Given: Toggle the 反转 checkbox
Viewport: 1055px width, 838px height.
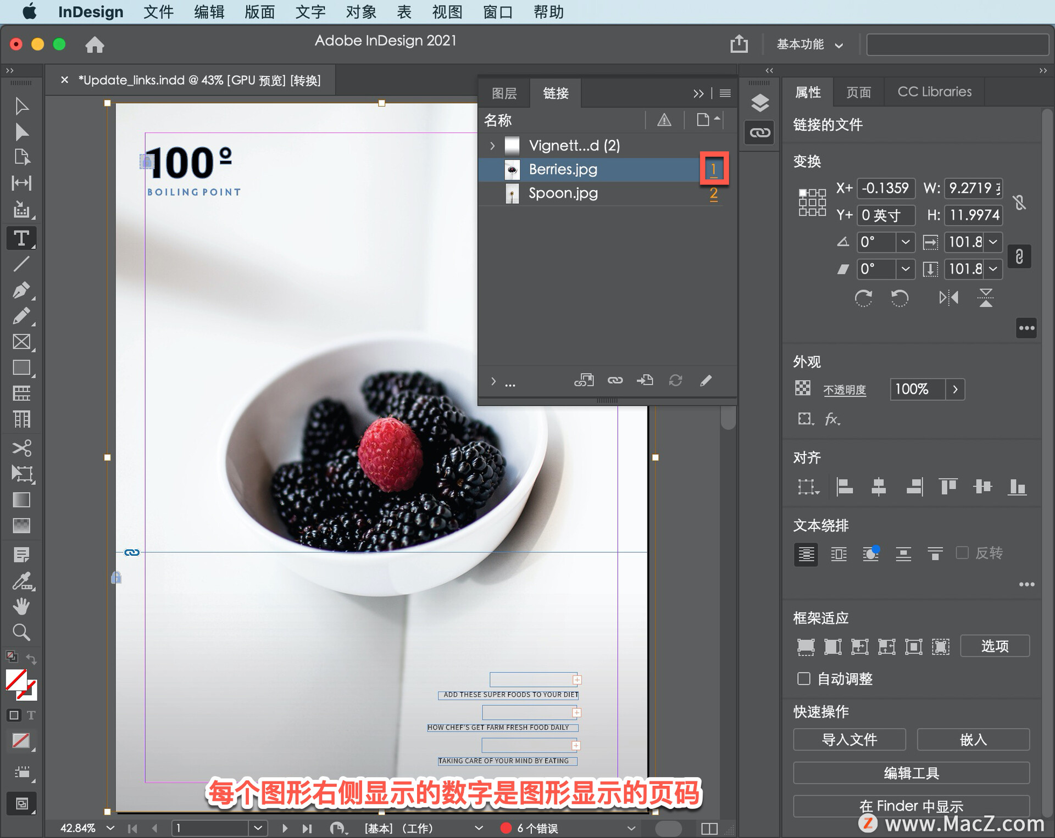Looking at the screenshot, I should point(962,552).
